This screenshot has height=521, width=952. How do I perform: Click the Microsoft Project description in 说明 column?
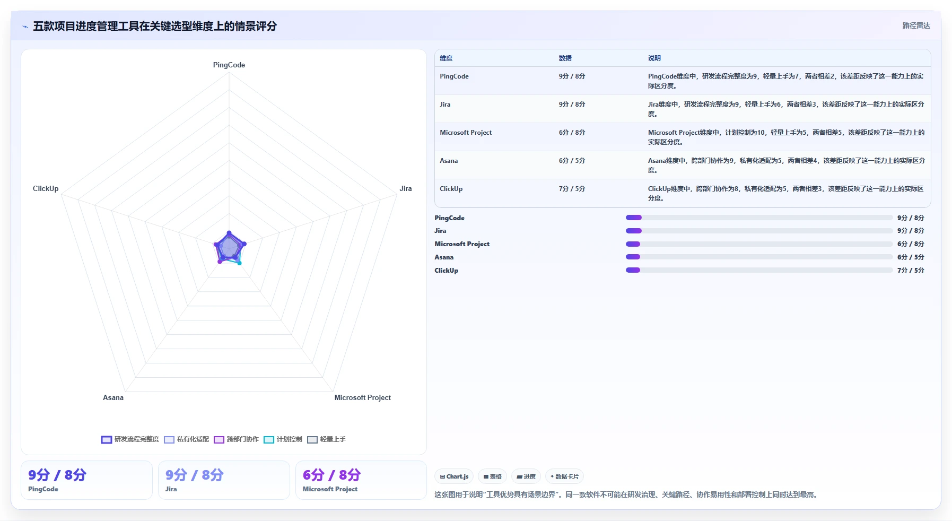pos(786,137)
